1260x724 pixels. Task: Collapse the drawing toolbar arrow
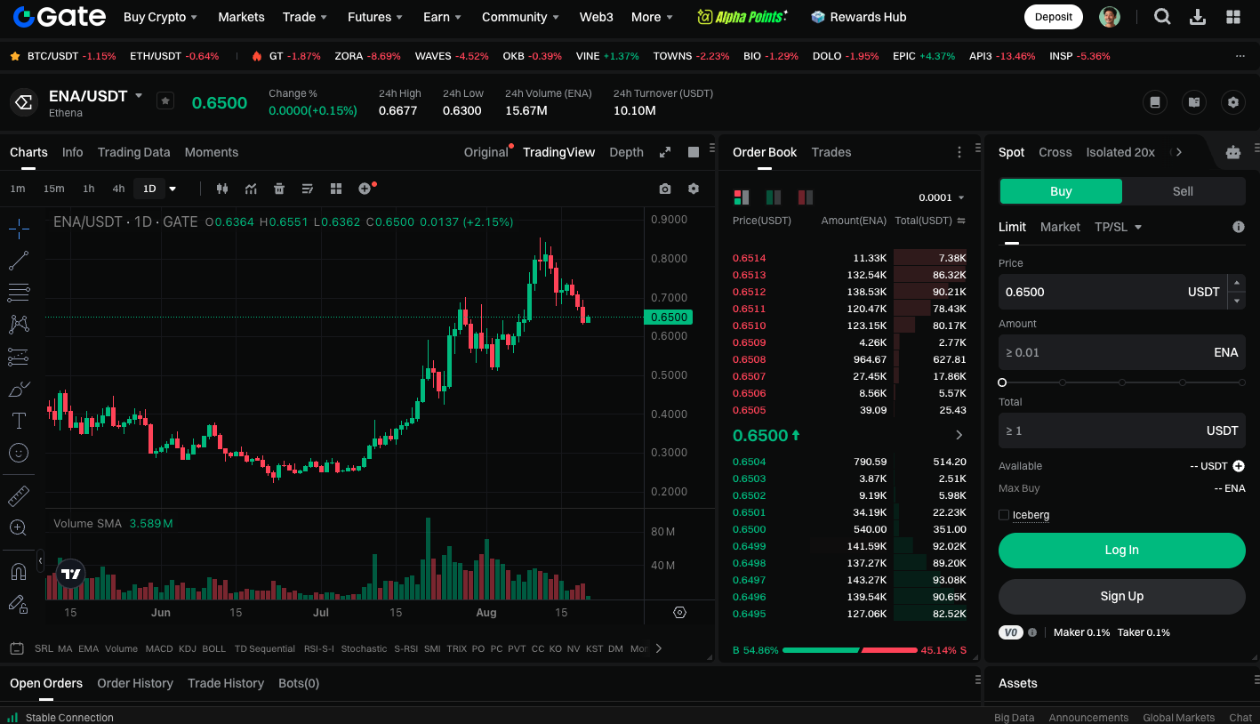tap(40, 562)
